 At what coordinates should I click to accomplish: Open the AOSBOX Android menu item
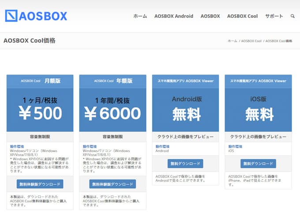click(x=173, y=16)
